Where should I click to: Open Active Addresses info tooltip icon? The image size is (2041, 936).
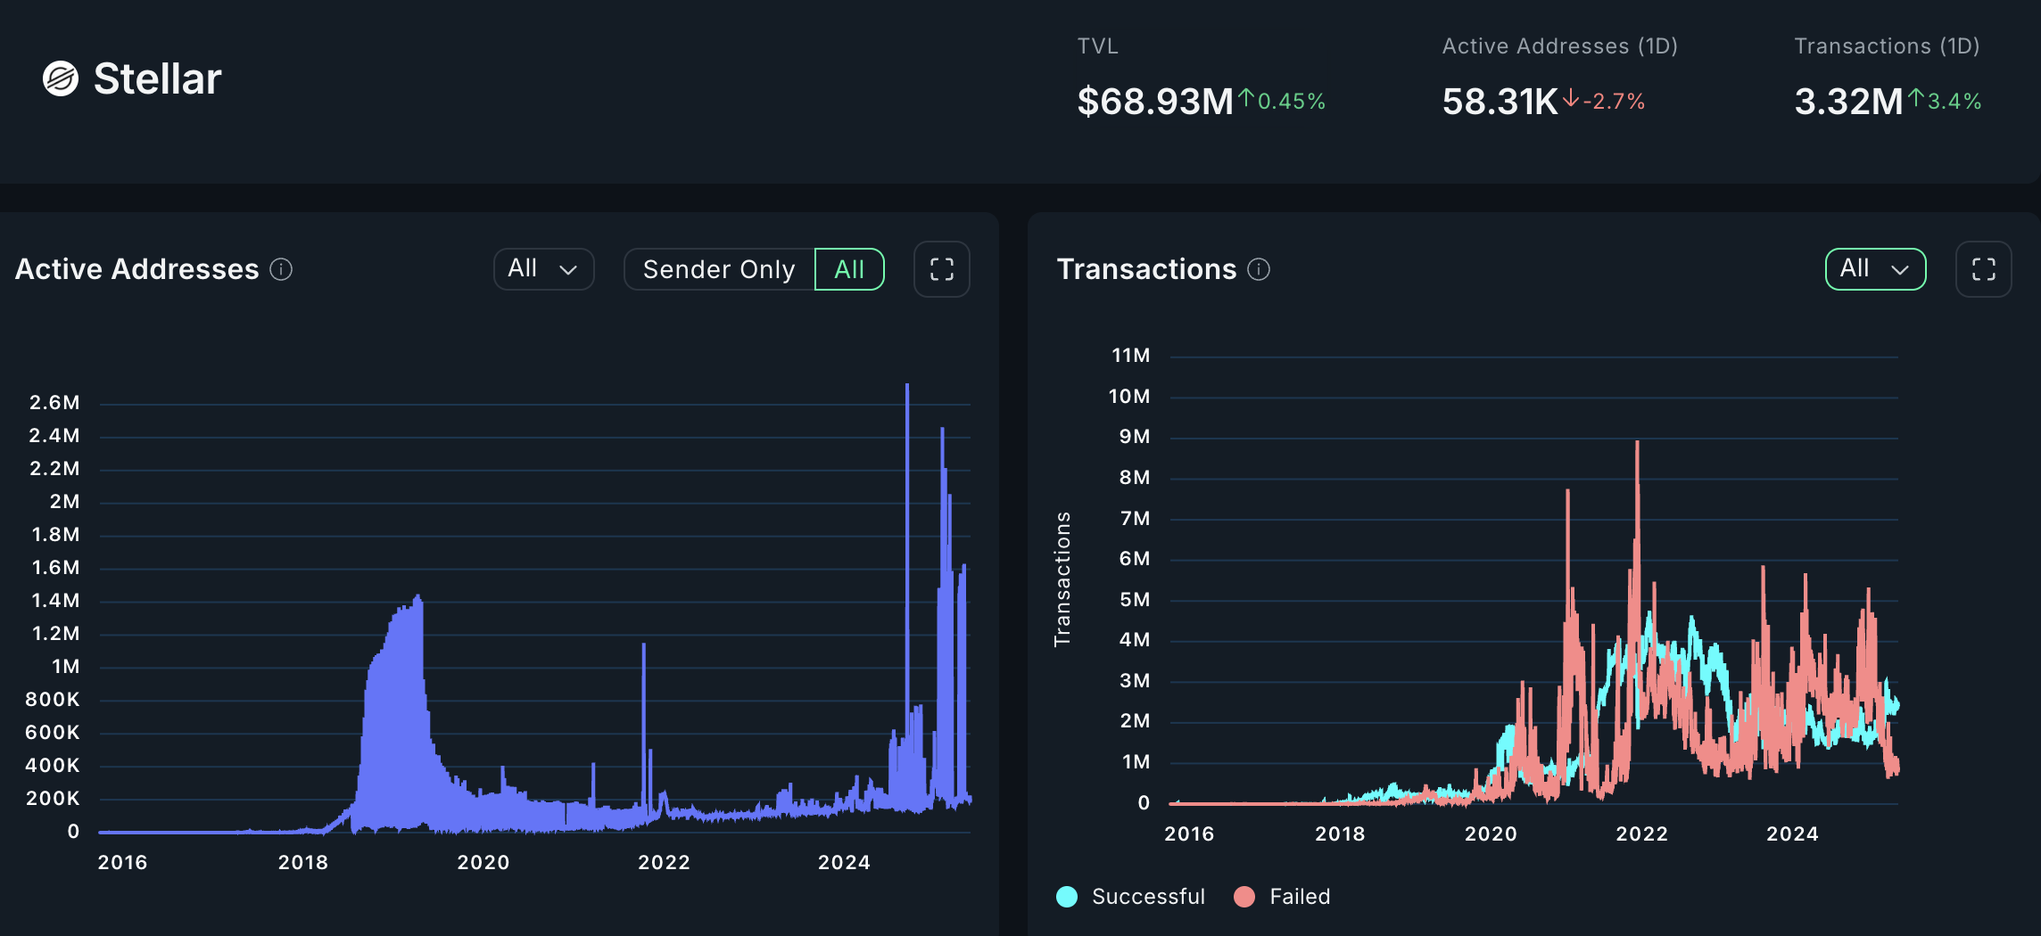click(x=281, y=269)
